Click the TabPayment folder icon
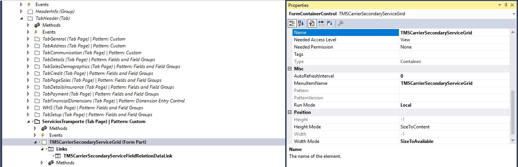This screenshot has height=167, width=518. pos(37,94)
